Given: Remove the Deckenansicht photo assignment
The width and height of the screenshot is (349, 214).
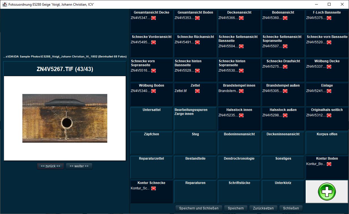Looking at the screenshot, I should click(x=241, y=18).
